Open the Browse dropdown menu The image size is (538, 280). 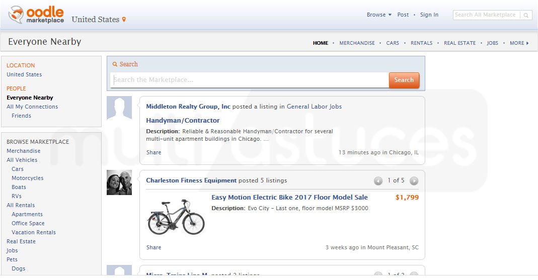(379, 15)
